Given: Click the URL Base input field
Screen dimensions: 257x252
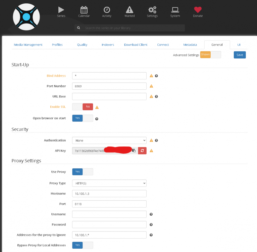Looking at the screenshot, I should [109, 96].
